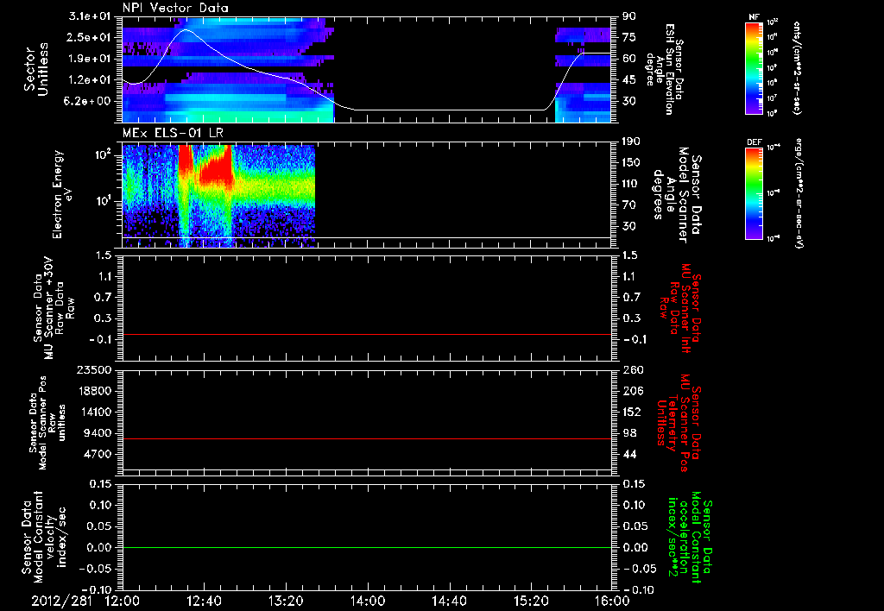The height and width of the screenshot is (611, 884).
Task: Click the red high-energy burst in ELS spectrogram
Action: [215, 167]
